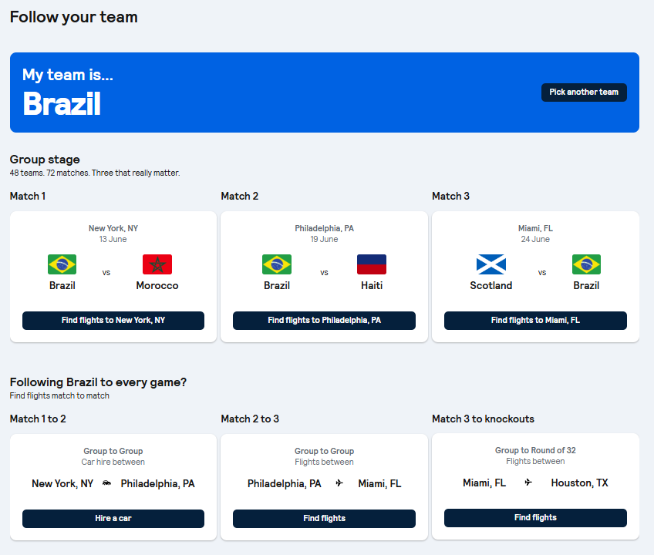Viewport: 654px width, 555px height.
Task: Click Find flights in the Match 2 to 3 card
Action: pyautogui.click(x=324, y=518)
